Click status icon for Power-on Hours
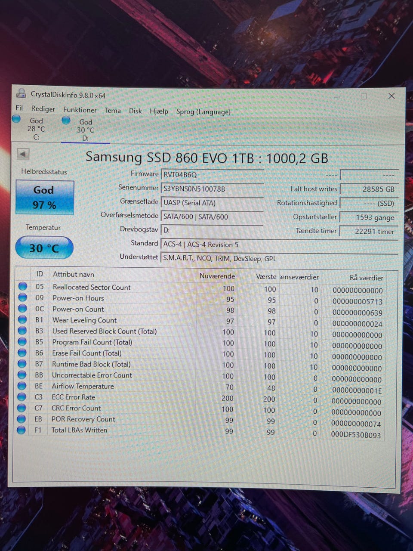This screenshot has height=551, width=413. coord(23,297)
